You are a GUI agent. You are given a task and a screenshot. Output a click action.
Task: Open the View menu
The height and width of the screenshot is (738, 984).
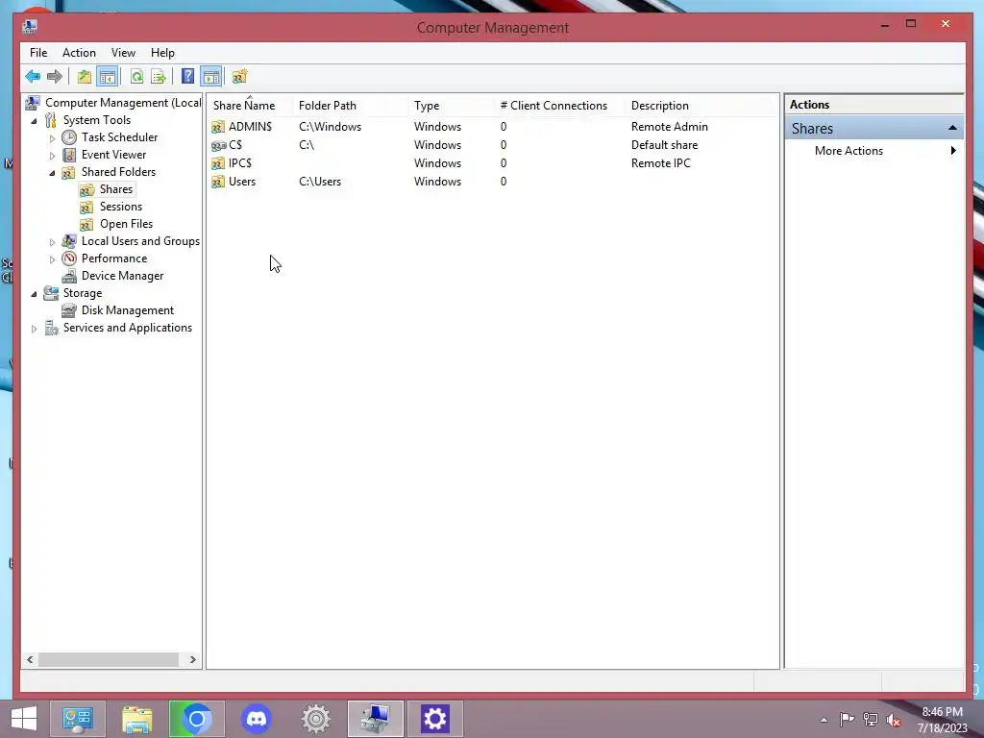tap(123, 53)
